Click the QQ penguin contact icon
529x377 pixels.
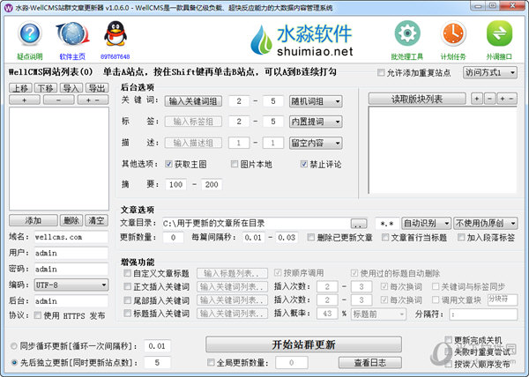point(115,33)
